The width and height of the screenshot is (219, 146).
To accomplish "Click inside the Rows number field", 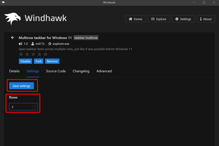I will click(x=21, y=107).
